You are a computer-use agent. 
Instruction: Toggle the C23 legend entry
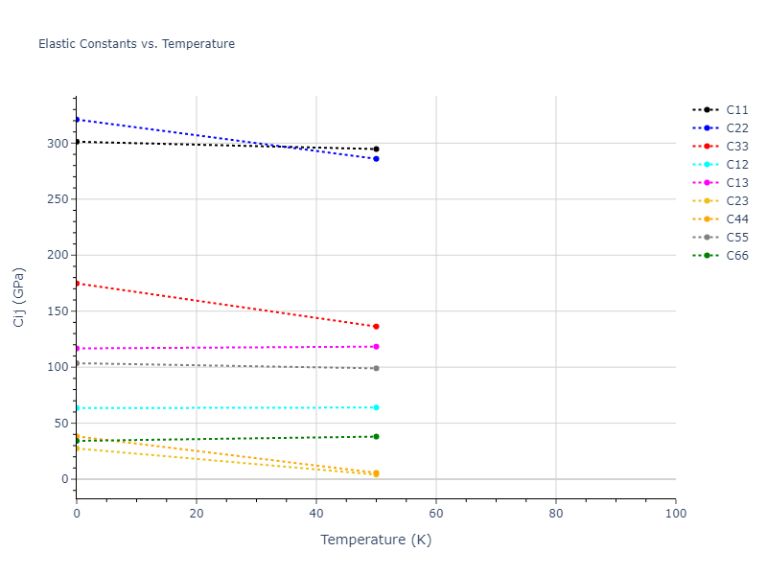click(736, 201)
